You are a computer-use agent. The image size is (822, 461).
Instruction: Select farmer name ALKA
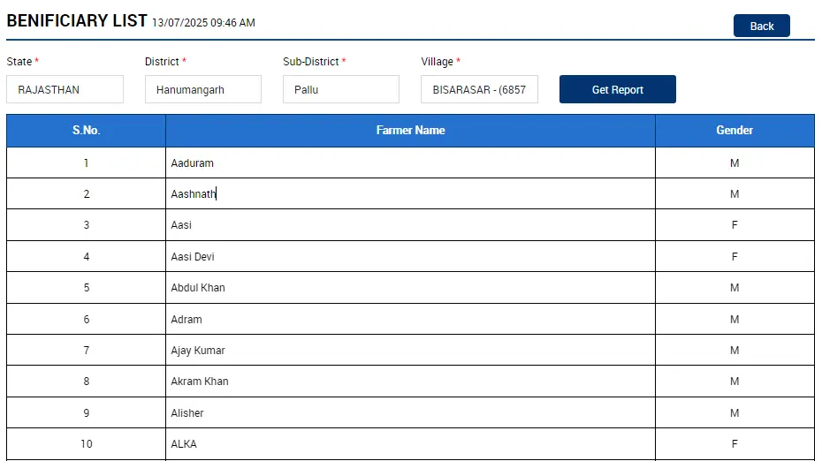coord(184,443)
